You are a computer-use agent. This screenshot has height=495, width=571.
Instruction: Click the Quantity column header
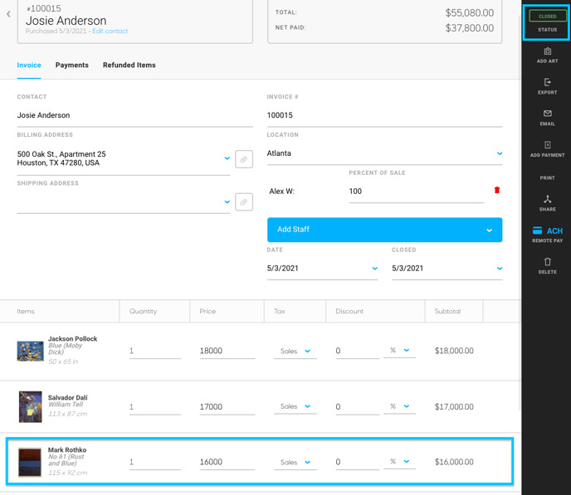143,311
